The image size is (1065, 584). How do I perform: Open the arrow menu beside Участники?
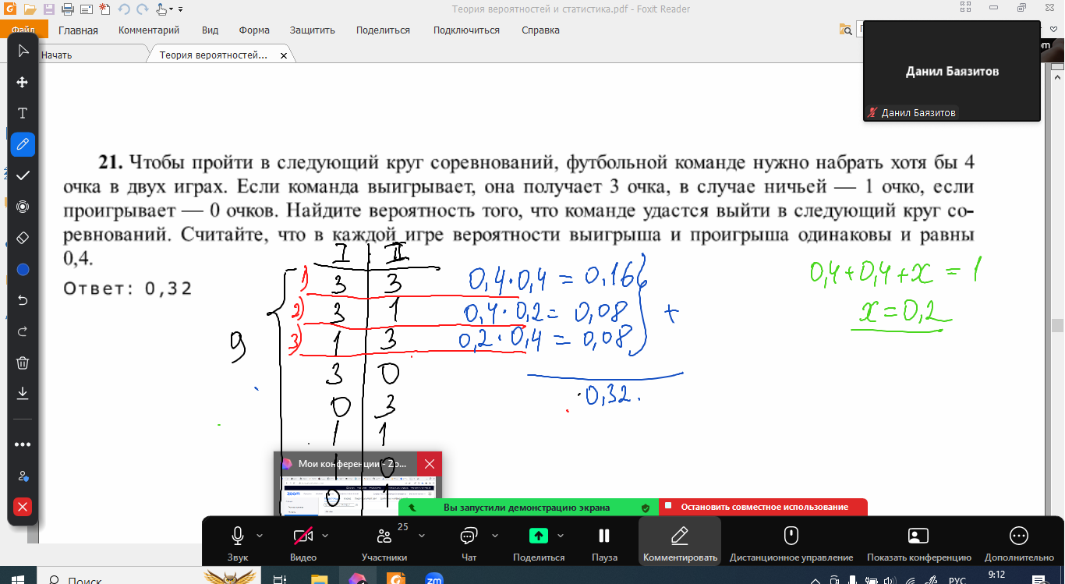pos(422,536)
